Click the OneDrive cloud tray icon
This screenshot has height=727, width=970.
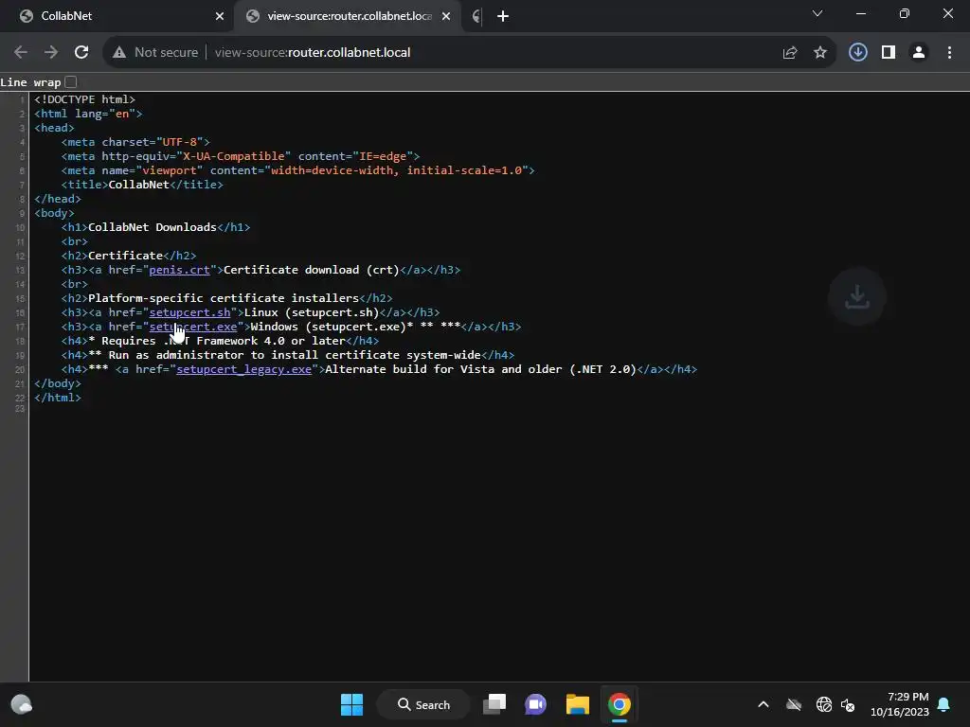coord(794,704)
